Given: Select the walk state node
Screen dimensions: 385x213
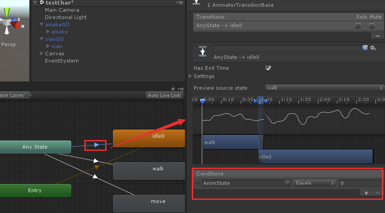Looking at the screenshot, I should [149, 171].
